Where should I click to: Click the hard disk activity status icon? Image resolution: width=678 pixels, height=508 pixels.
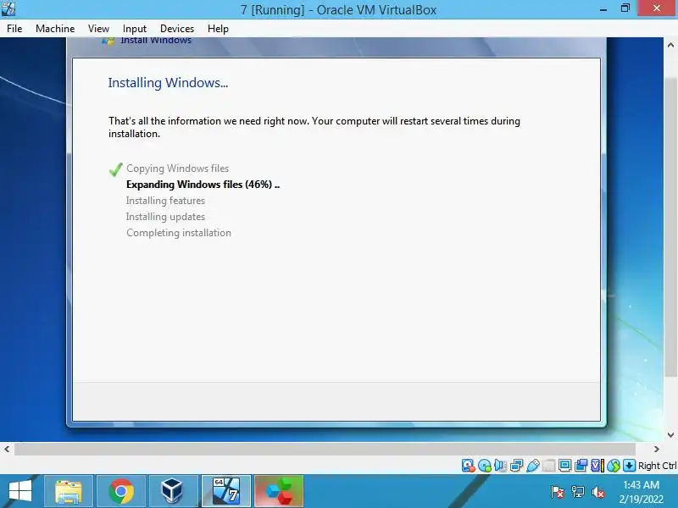(x=469, y=465)
